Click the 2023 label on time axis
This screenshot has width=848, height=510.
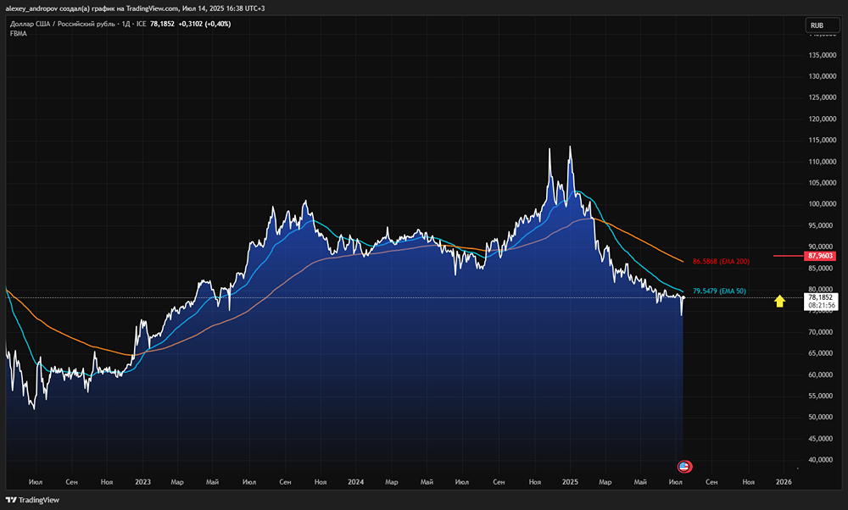[142, 481]
